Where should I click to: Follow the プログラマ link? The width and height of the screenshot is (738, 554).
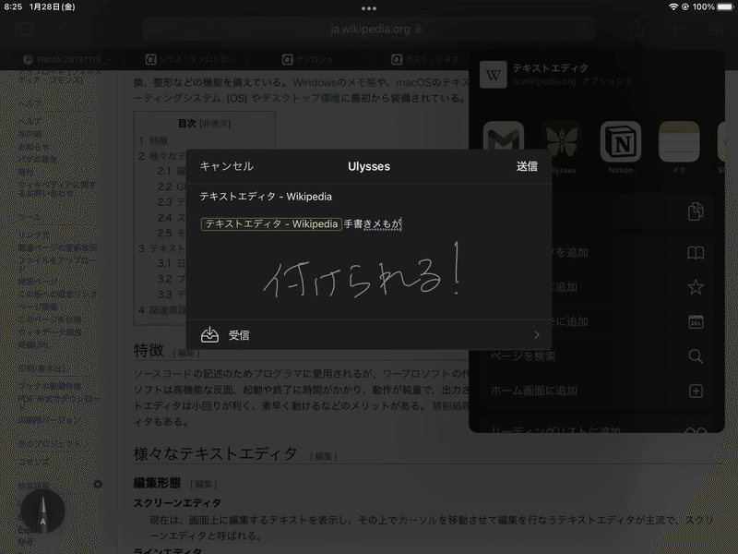[278, 374]
